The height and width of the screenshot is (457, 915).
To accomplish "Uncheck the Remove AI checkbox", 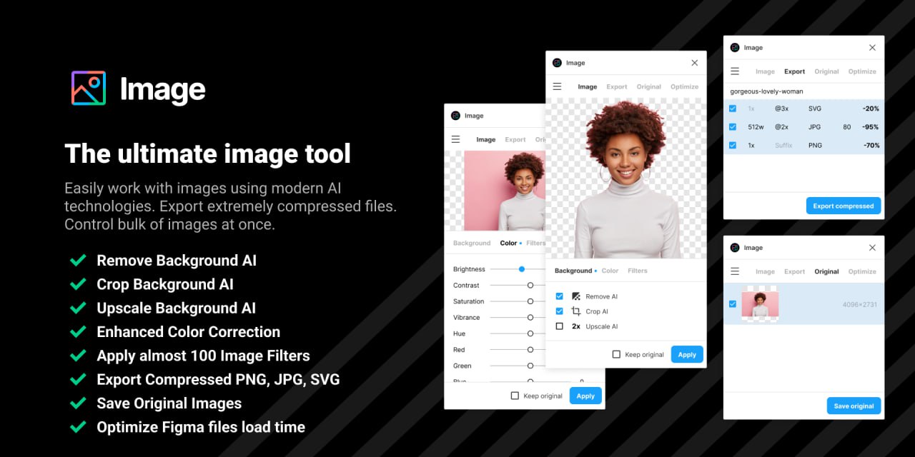I will click(560, 296).
